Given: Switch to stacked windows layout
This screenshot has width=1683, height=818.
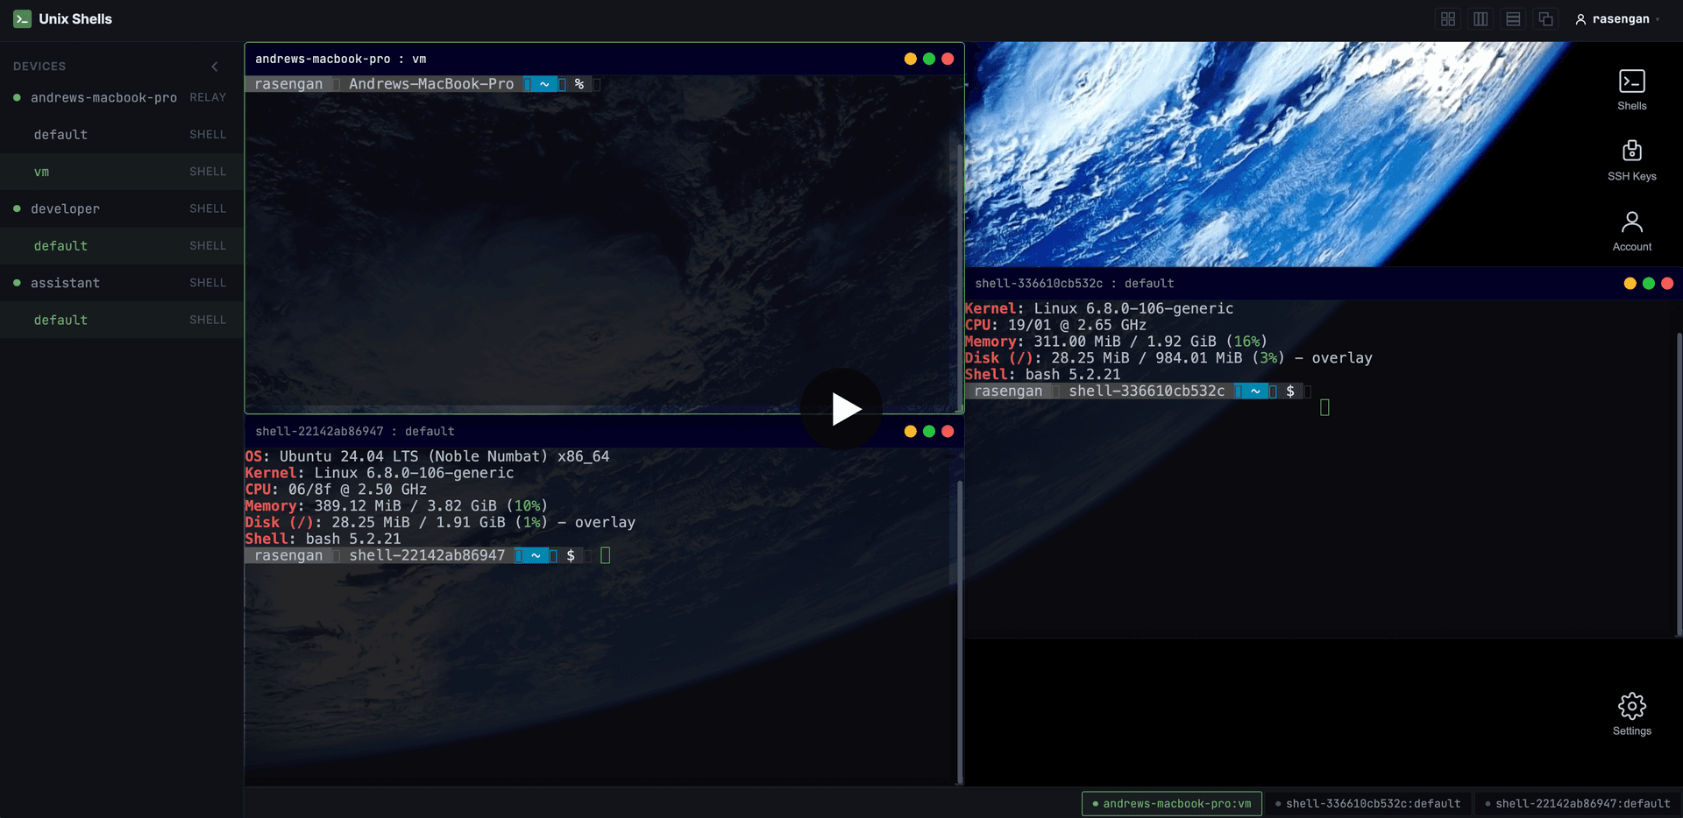Looking at the screenshot, I should tap(1545, 19).
